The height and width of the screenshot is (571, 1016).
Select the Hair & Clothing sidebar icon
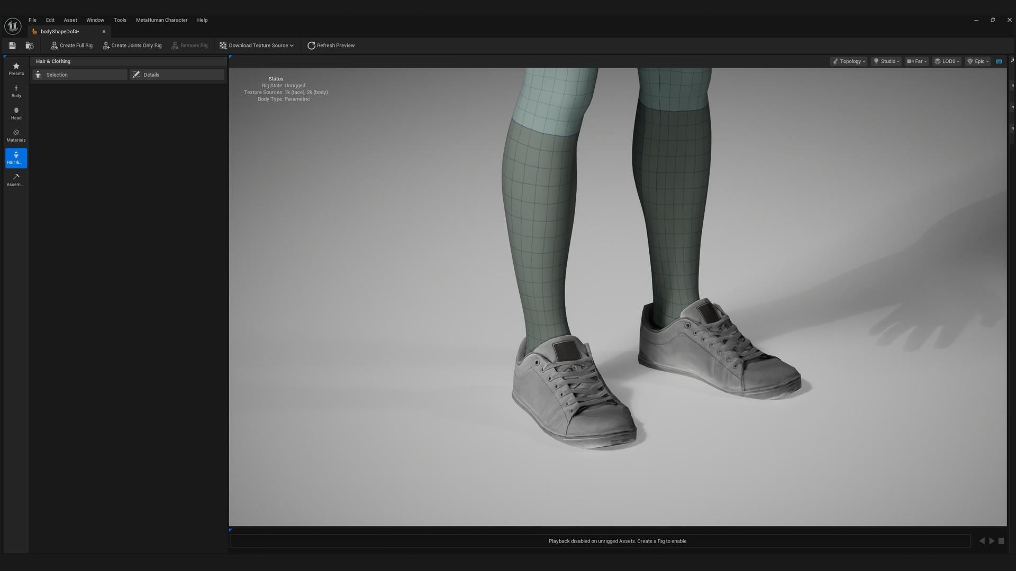click(x=16, y=158)
